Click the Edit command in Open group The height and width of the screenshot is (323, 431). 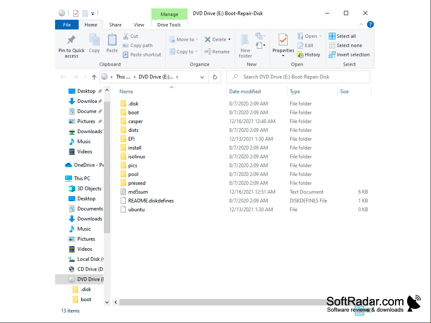pos(305,46)
